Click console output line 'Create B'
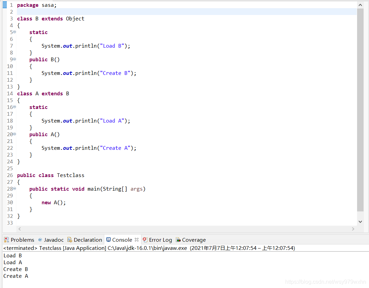The height and width of the screenshot is (288, 369). (x=16, y=269)
